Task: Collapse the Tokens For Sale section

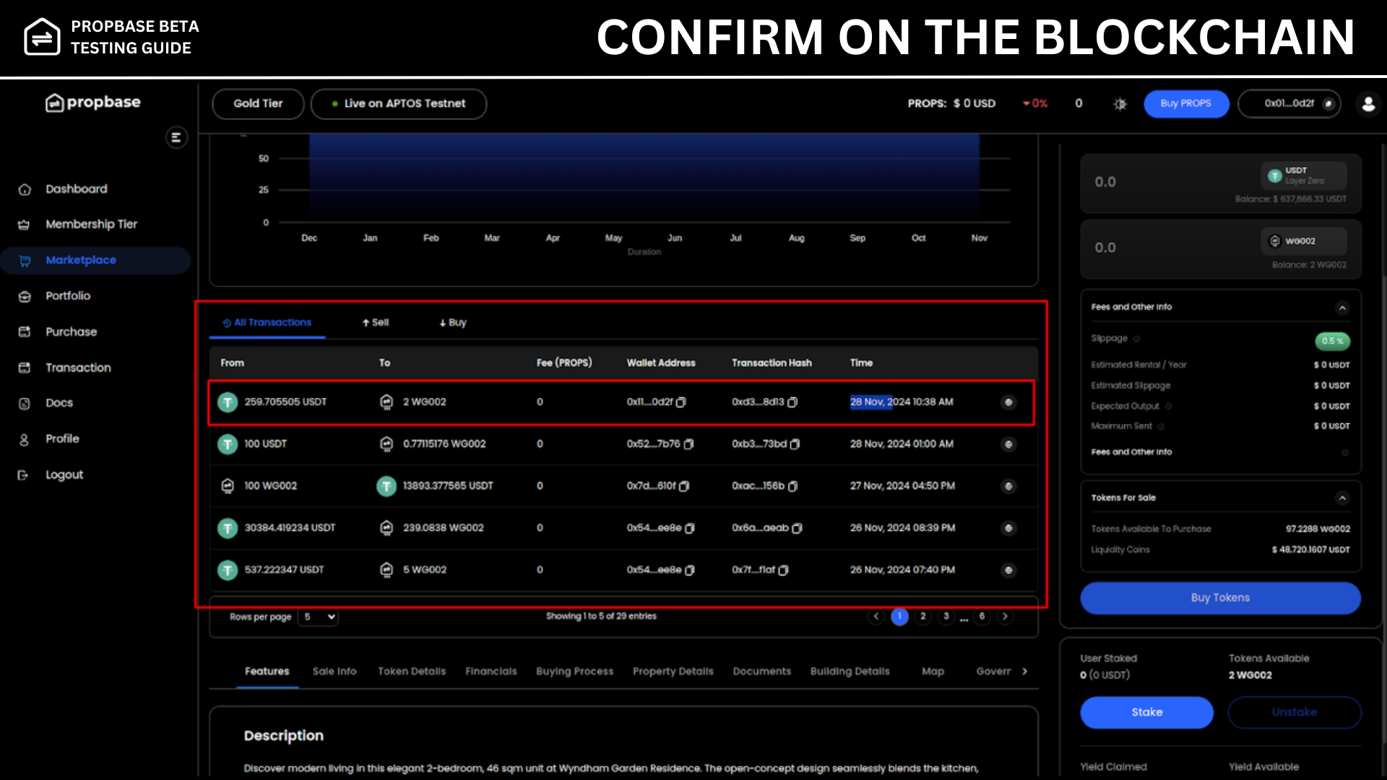Action: pyautogui.click(x=1342, y=498)
